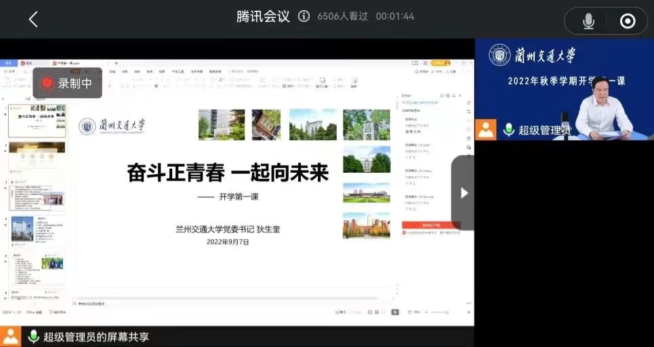Image resolution: width=654 pixels, height=347 pixels.
Task: Click the red download button in the font panel
Action: point(431,224)
